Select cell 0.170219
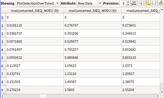The image size is (164, 98). [35, 90]
